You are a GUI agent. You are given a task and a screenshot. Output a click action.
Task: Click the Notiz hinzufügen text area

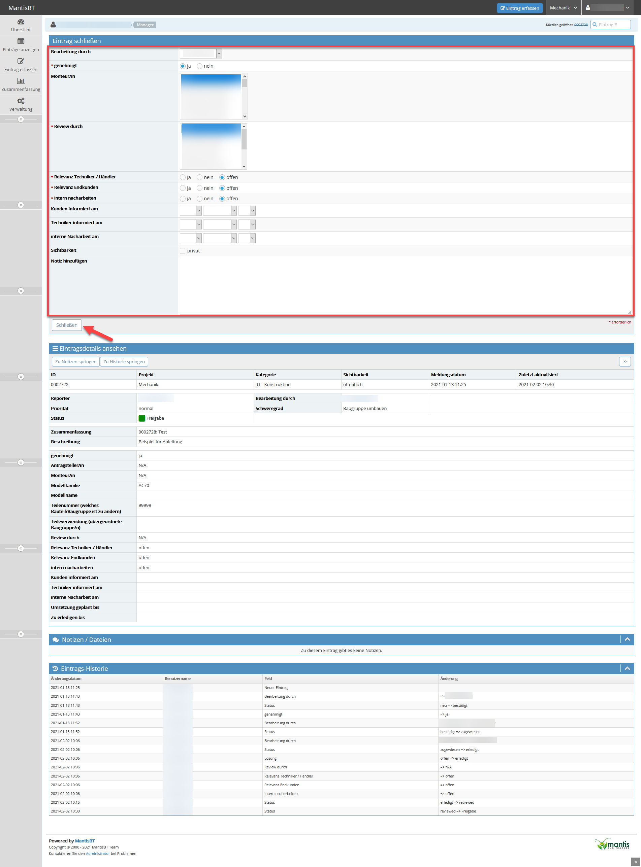coord(405,286)
